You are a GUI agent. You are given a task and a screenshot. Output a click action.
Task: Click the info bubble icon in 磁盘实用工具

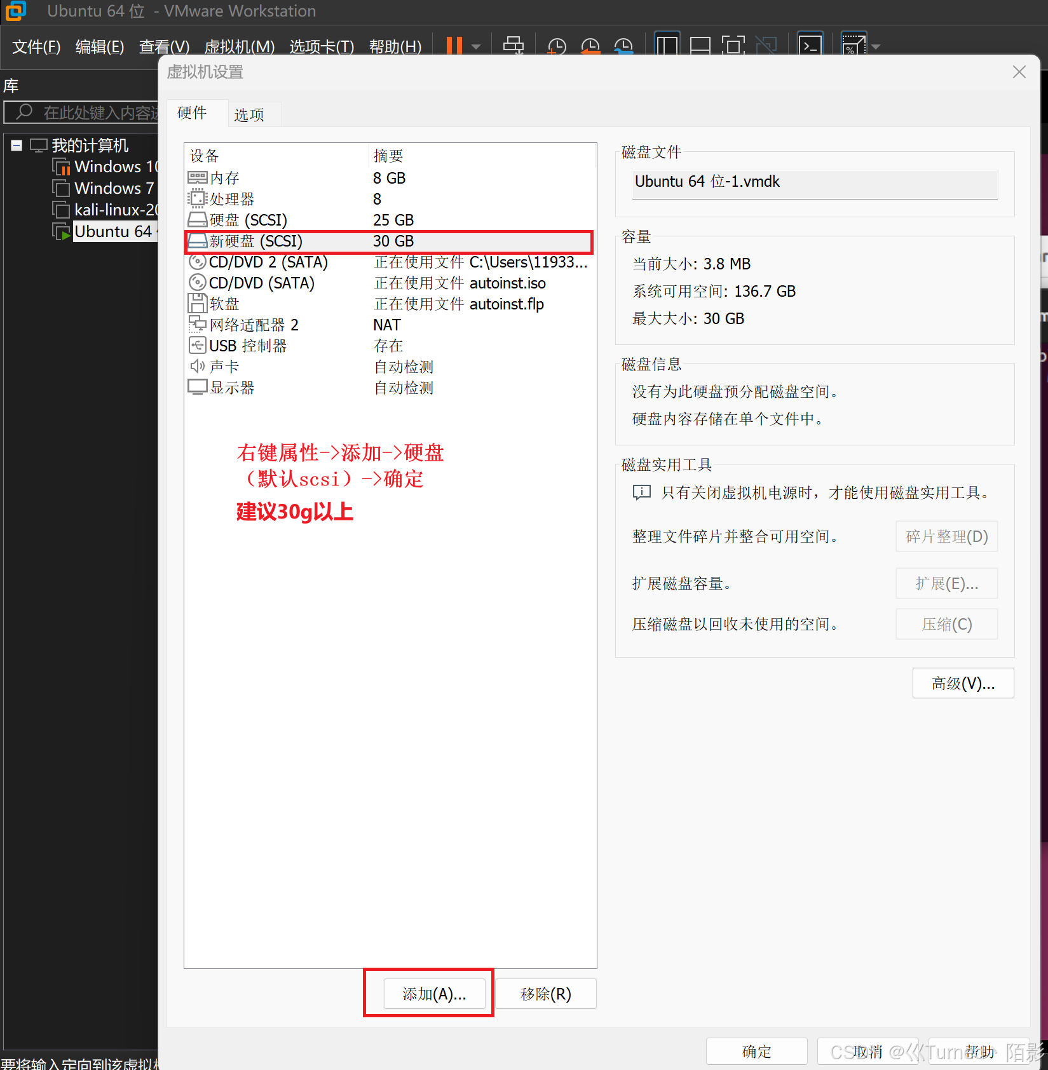pos(642,492)
